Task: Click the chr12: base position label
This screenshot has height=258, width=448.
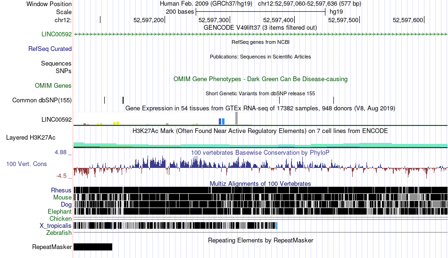Action: pyautogui.click(x=63, y=20)
